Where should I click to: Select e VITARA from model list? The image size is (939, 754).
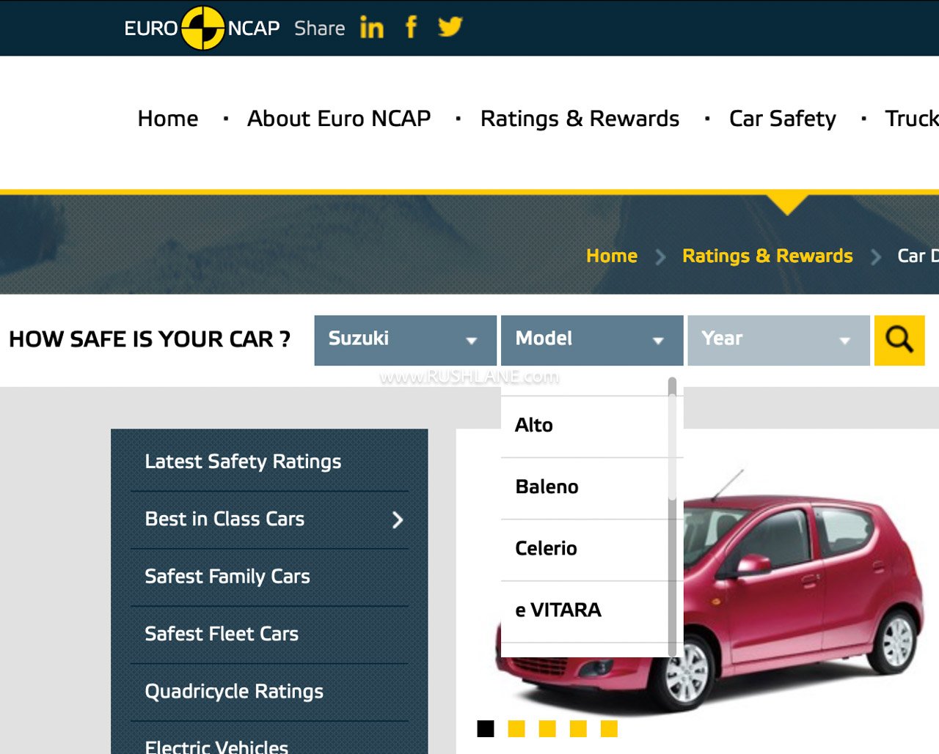pyautogui.click(x=585, y=610)
